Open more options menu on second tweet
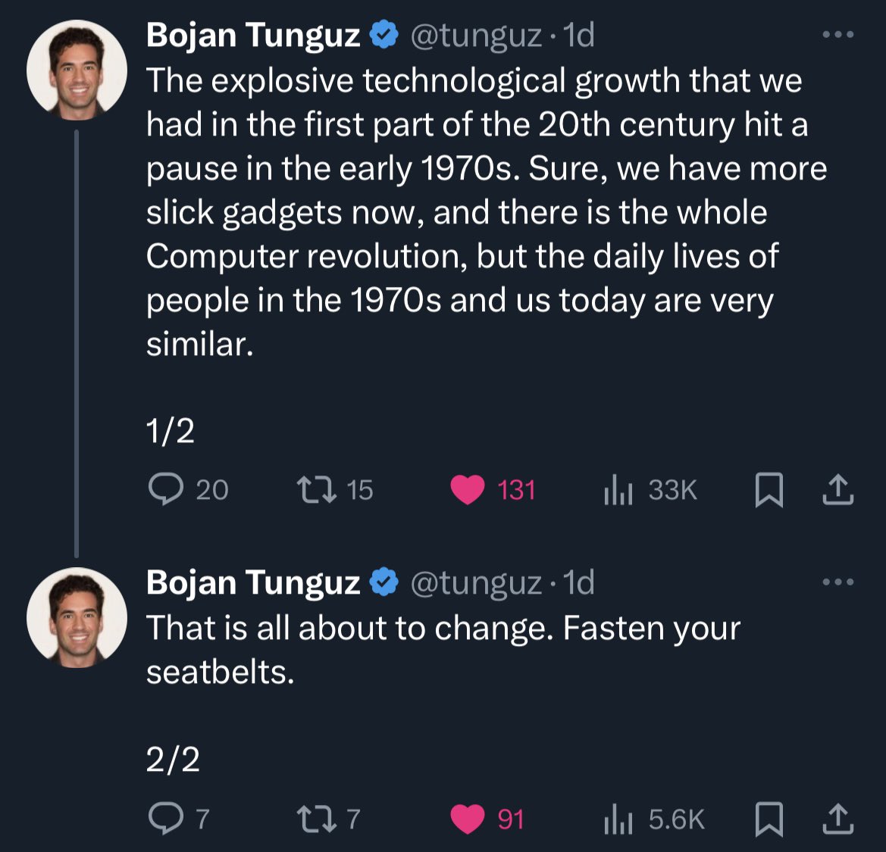 coord(838,582)
